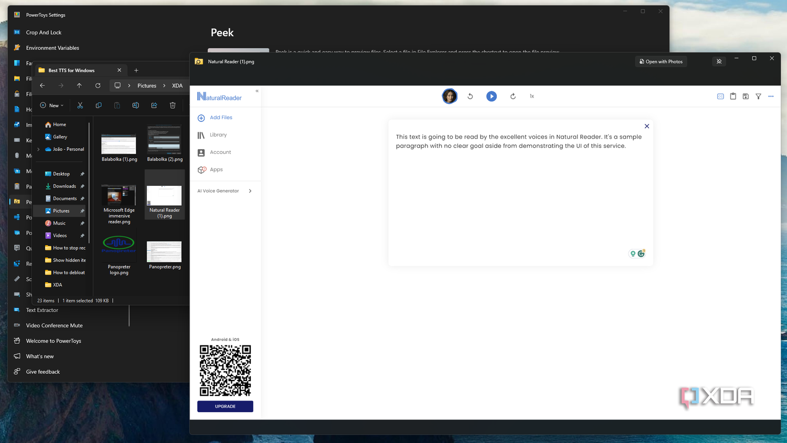Open Environment Variables in PowerToys sidebar
The height and width of the screenshot is (443, 787).
[x=52, y=48]
